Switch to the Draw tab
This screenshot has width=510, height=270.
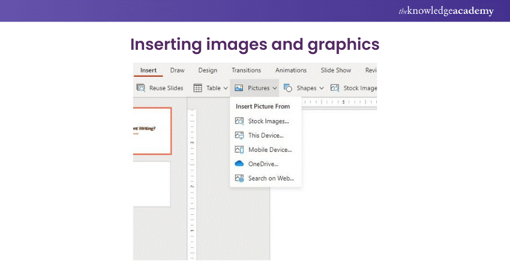pyautogui.click(x=177, y=70)
